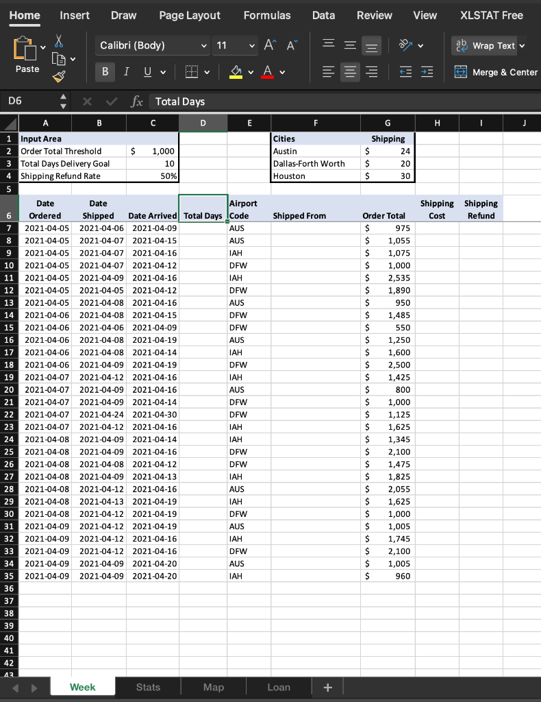Open the Draw ribbon tab

(x=123, y=15)
